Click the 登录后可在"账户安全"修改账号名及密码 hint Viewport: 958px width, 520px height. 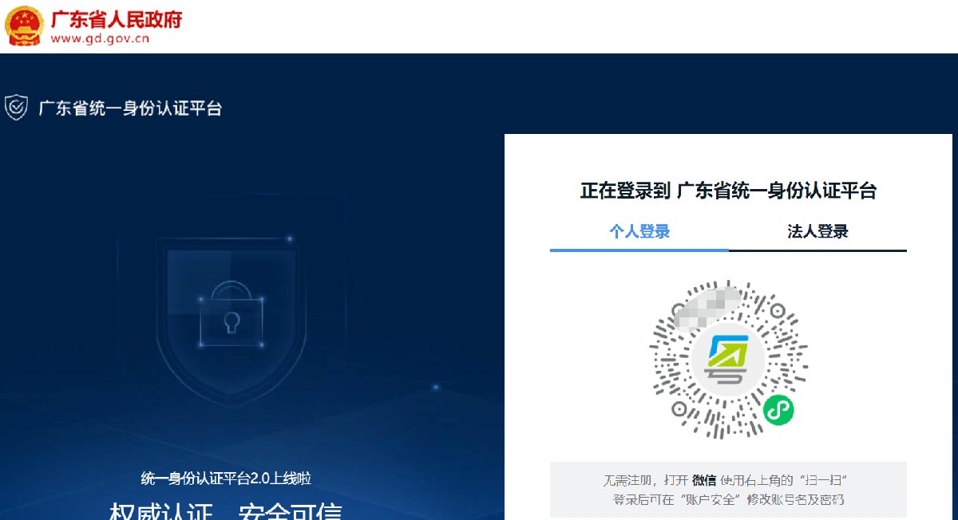pyautogui.click(x=728, y=500)
